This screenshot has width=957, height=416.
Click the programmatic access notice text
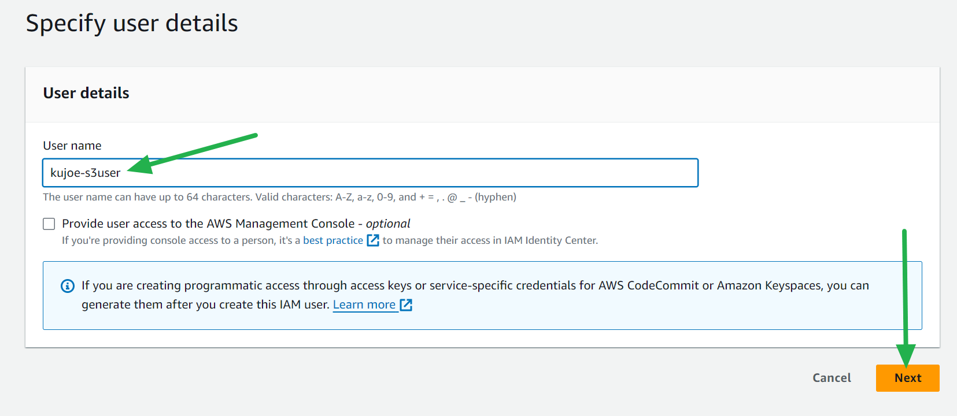click(x=475, y=295)
